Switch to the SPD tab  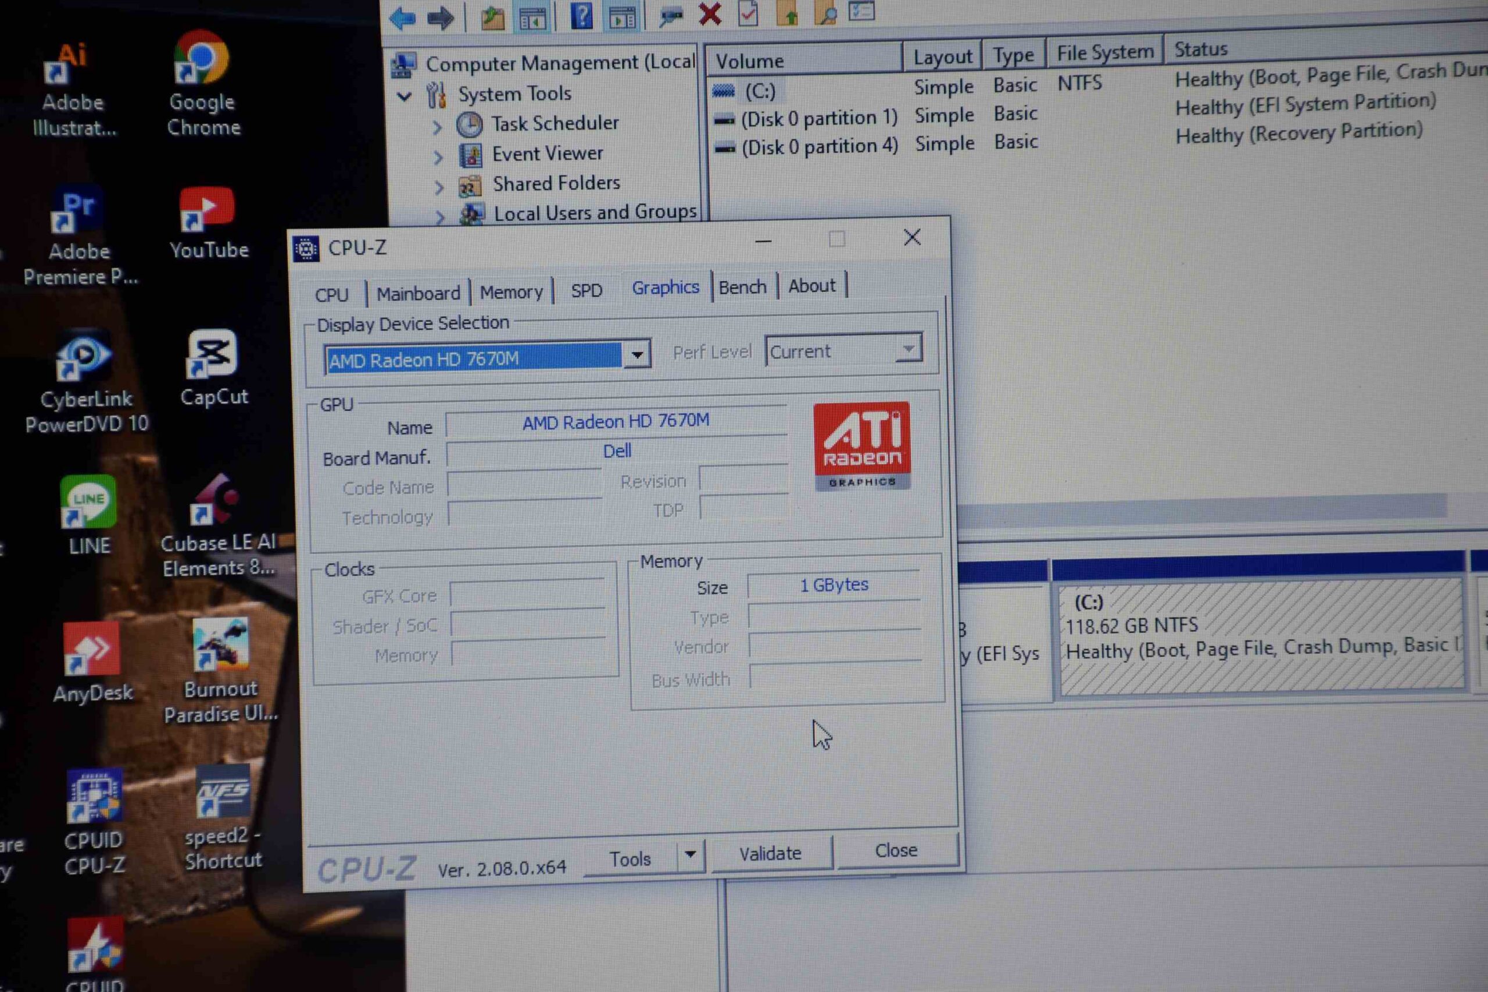[x=586, y=291]
